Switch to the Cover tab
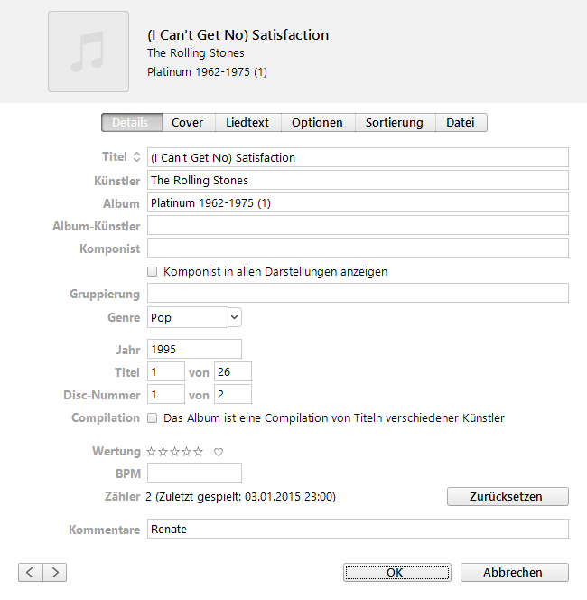 (x=187, y=123)
